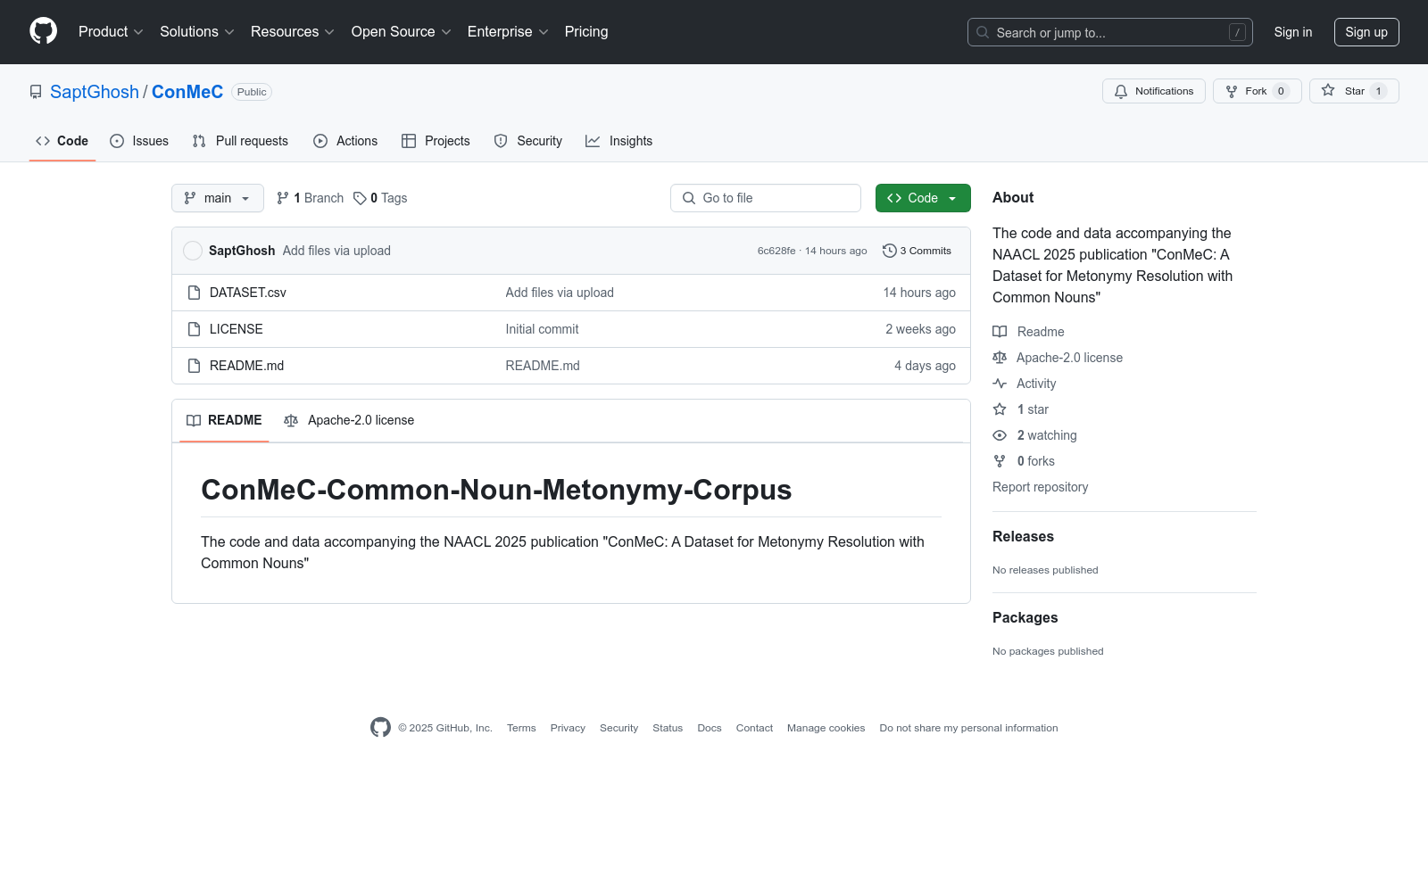Image resolution: width=1428 pixels, height=892 pixels.
Task: Click the Notifications bell button
Action: pos(1153,91)
